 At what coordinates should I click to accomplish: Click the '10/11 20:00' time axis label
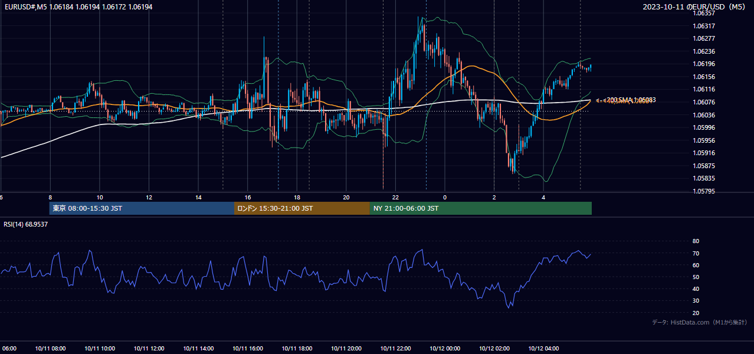346,348
